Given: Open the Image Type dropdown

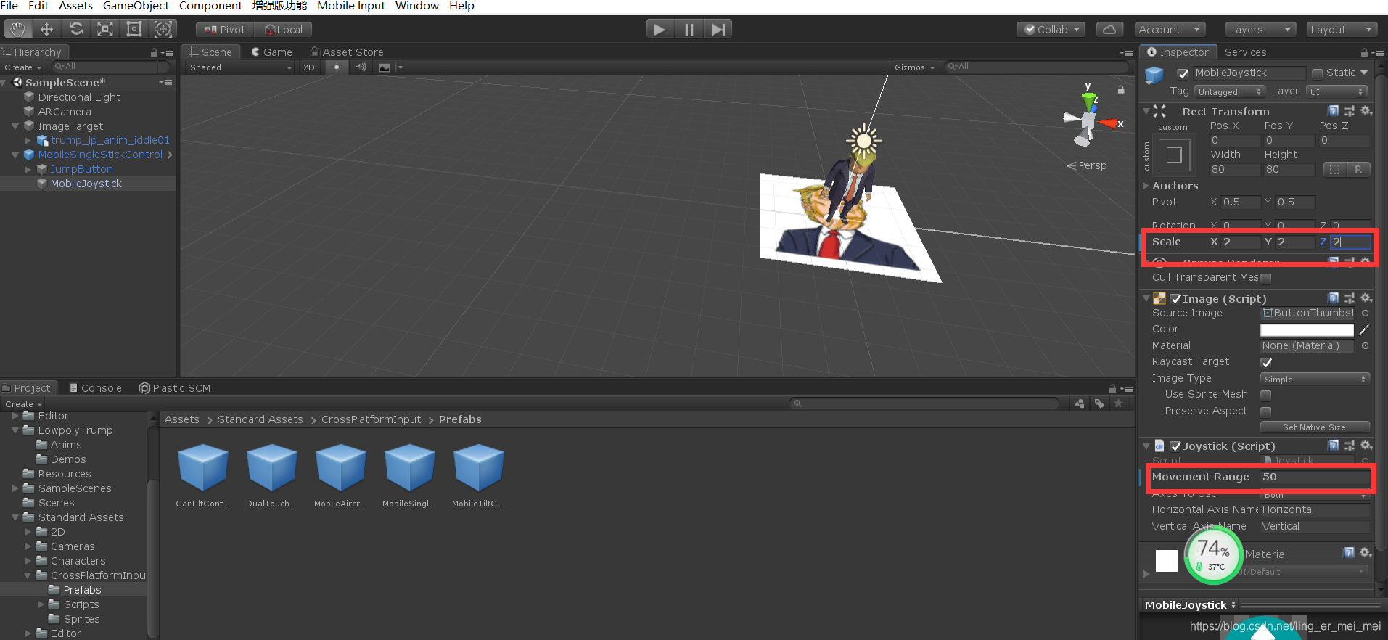Looking at the screenshot, I should point(1315,379).
